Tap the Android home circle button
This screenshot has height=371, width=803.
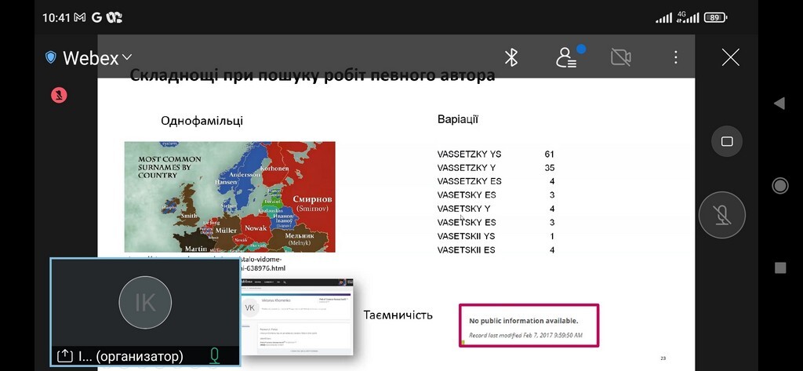tap(780, 185)
